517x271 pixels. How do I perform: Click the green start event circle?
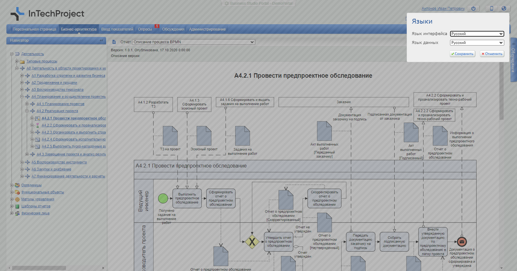pos(163,198)
